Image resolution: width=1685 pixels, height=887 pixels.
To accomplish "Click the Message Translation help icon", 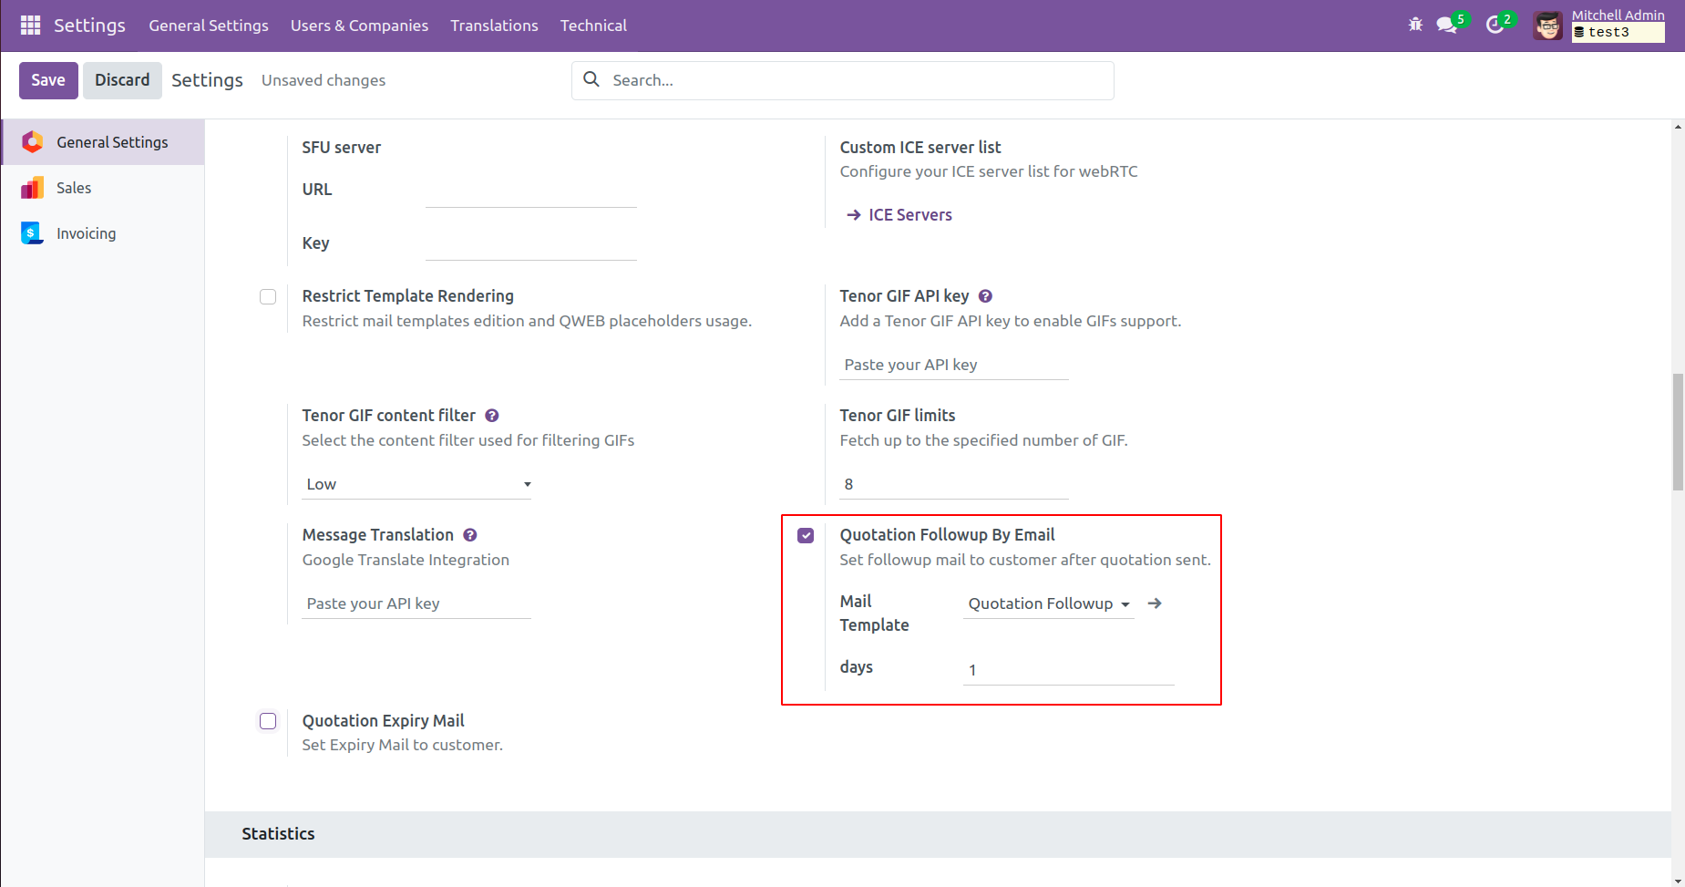I will pyautogui.click(x=470, y=535).
